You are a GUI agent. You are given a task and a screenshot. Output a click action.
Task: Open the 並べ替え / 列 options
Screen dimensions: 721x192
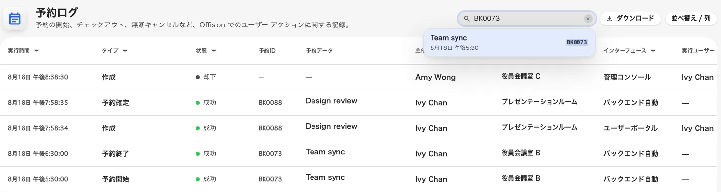click(691, 19)
